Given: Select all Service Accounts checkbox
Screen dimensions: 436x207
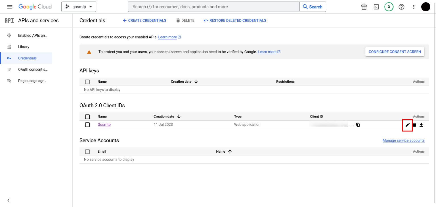Looking at the screenshot, I should [87, 151].
